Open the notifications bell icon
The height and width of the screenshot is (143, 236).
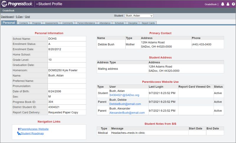(223, 4)
